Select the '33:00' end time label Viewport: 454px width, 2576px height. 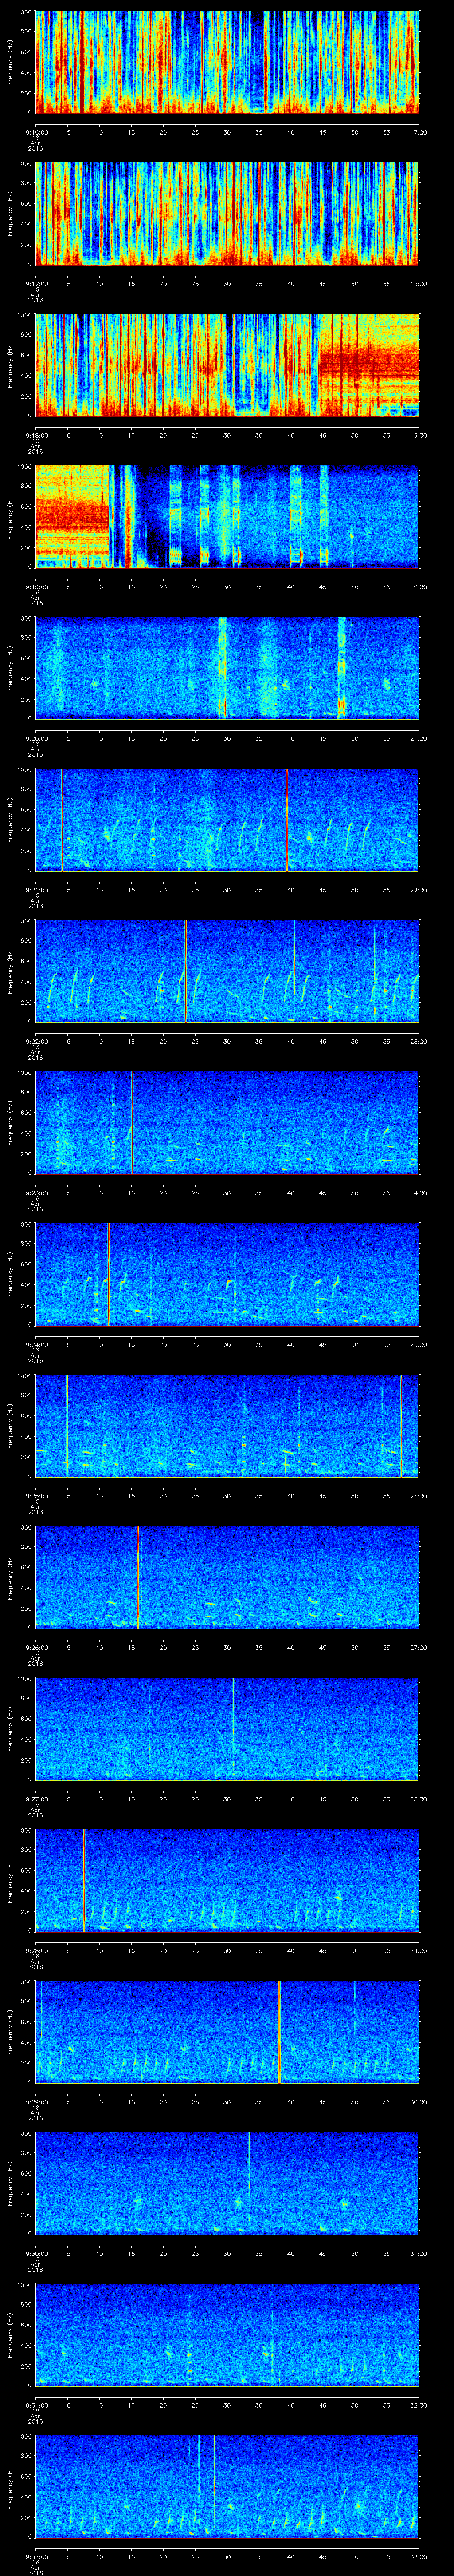(x=419, y=2556)
